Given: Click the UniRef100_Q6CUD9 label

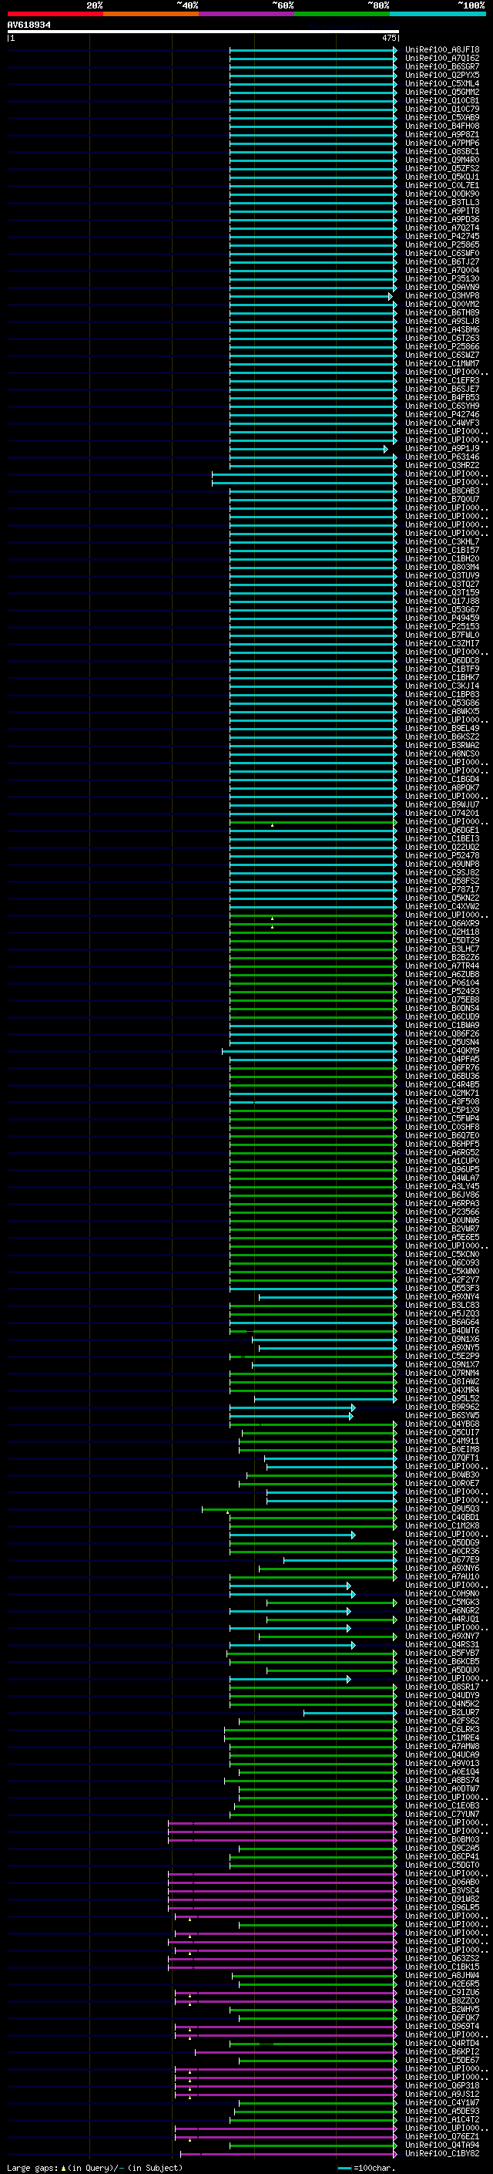Looking at the screenshot, I should (x=442, y=1017).
